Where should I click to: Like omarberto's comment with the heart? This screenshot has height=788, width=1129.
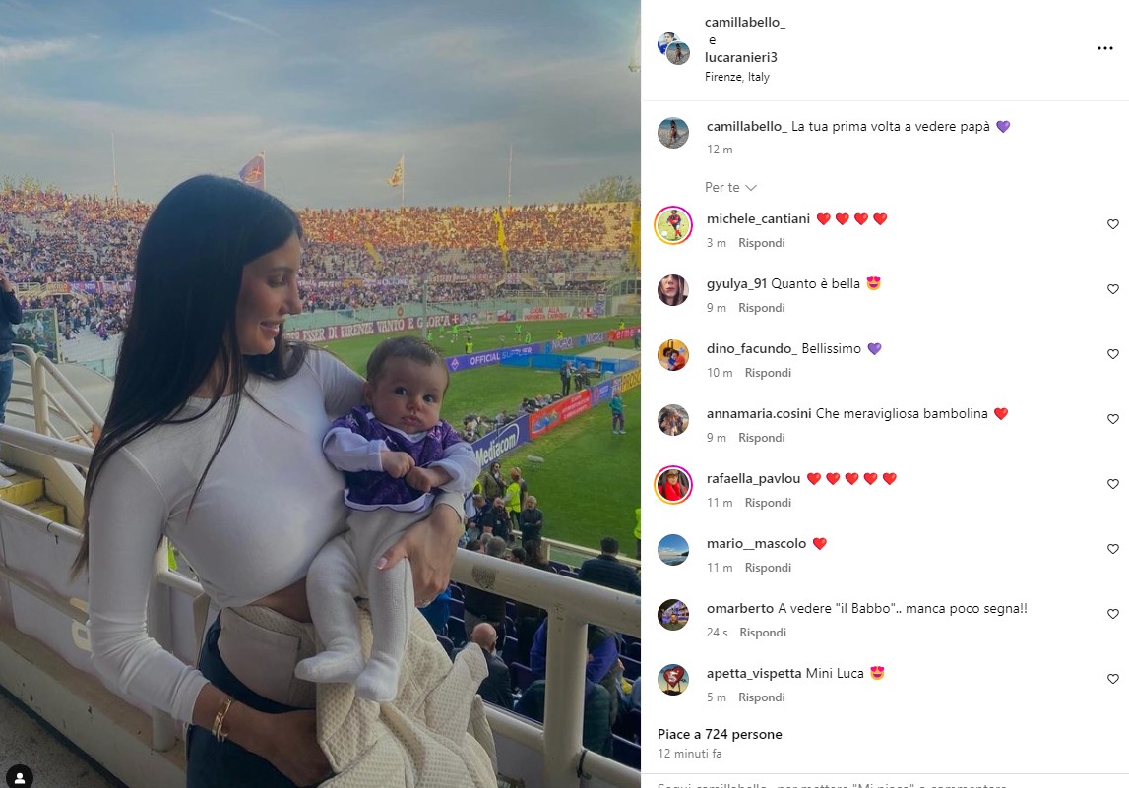(1112, 614)
